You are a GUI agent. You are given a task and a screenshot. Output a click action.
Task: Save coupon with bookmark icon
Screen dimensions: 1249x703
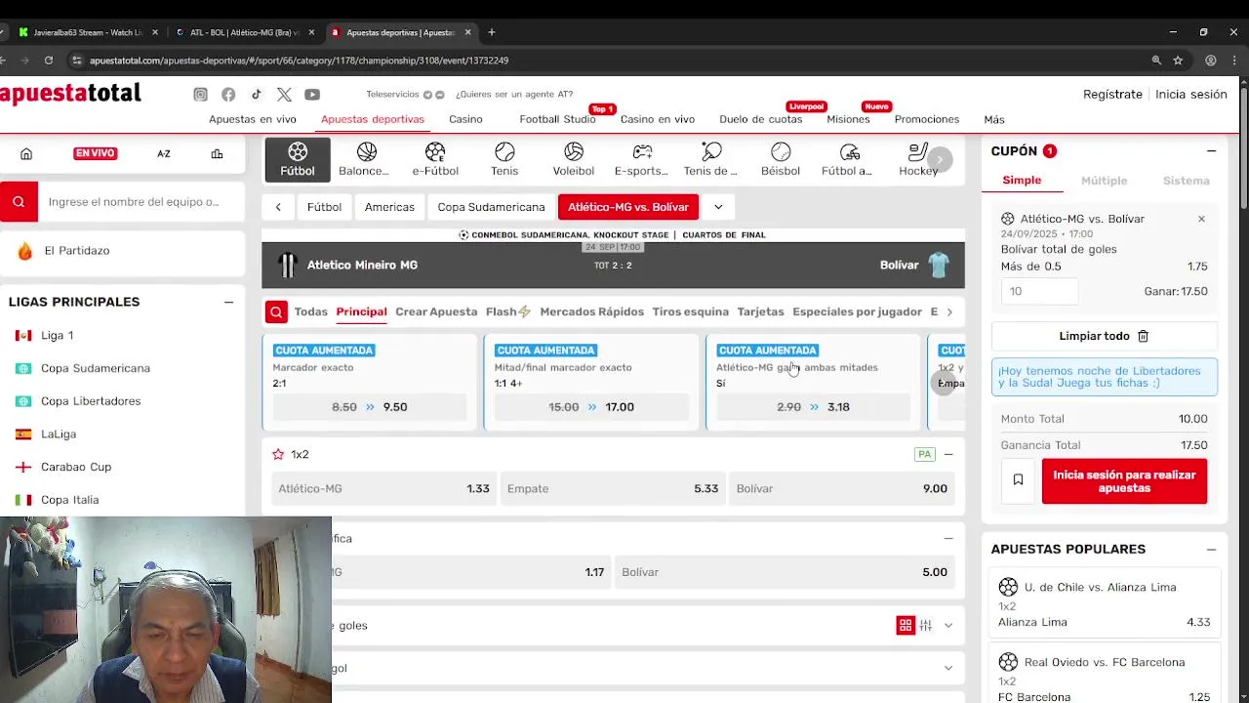[x=1018, y=479]
